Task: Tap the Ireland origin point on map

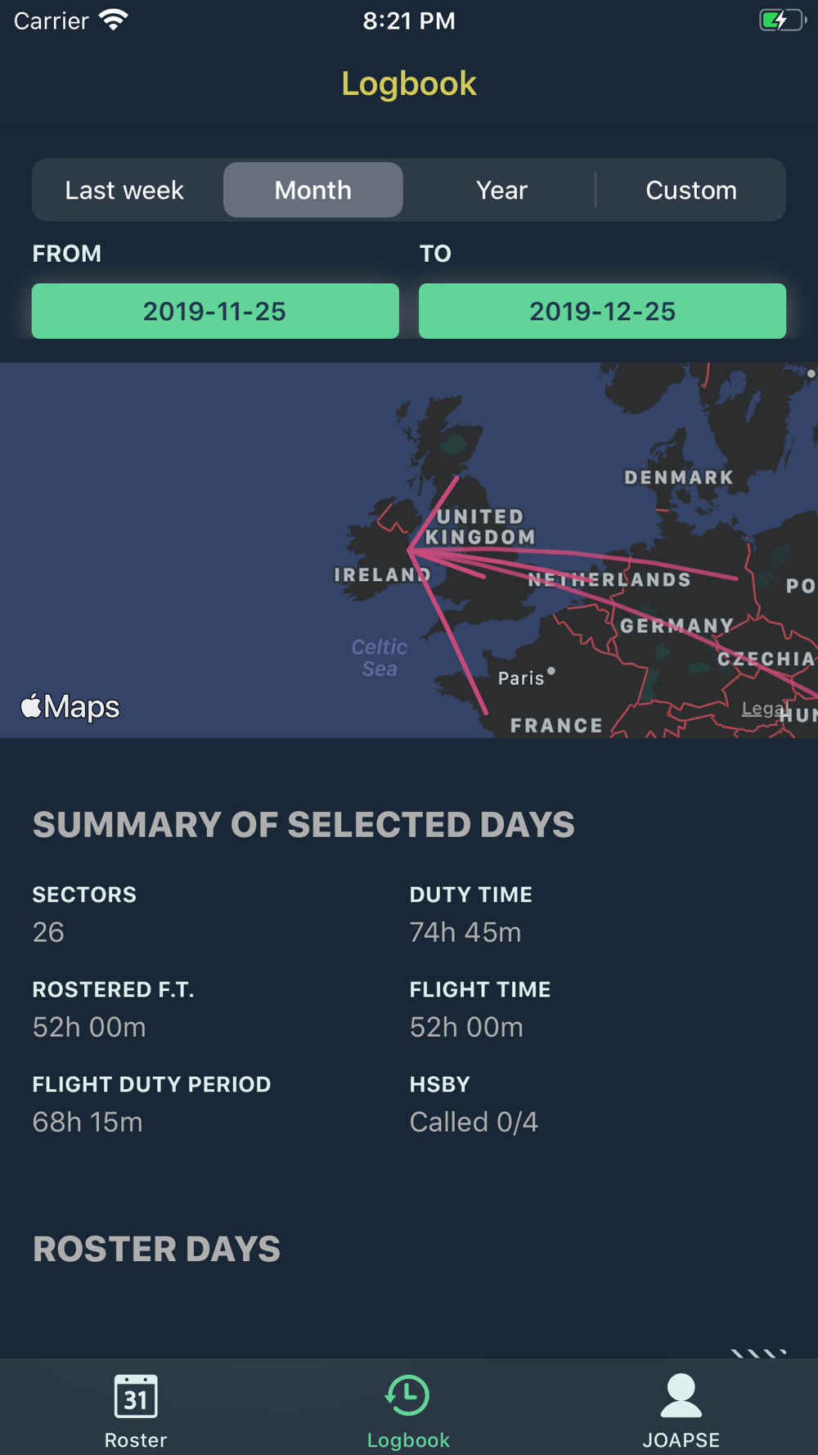Action: (x=410, y=552)
